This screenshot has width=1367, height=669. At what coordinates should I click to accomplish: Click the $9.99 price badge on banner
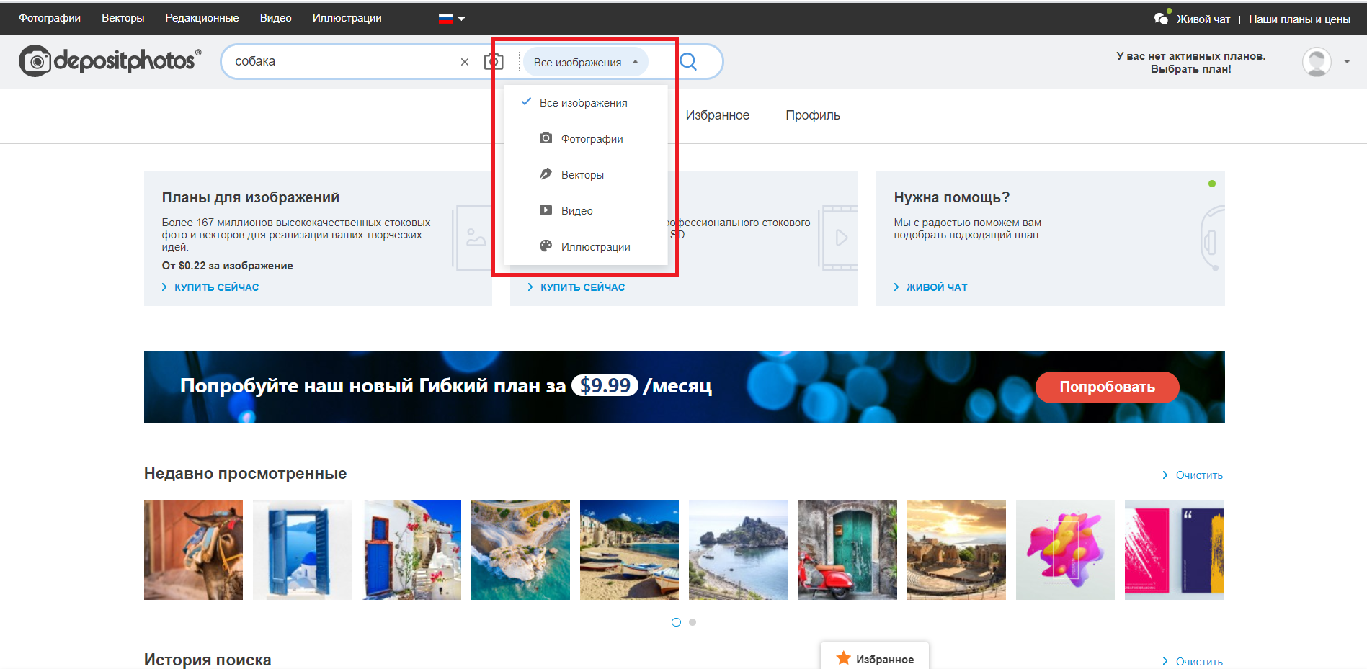pos(605,386)
